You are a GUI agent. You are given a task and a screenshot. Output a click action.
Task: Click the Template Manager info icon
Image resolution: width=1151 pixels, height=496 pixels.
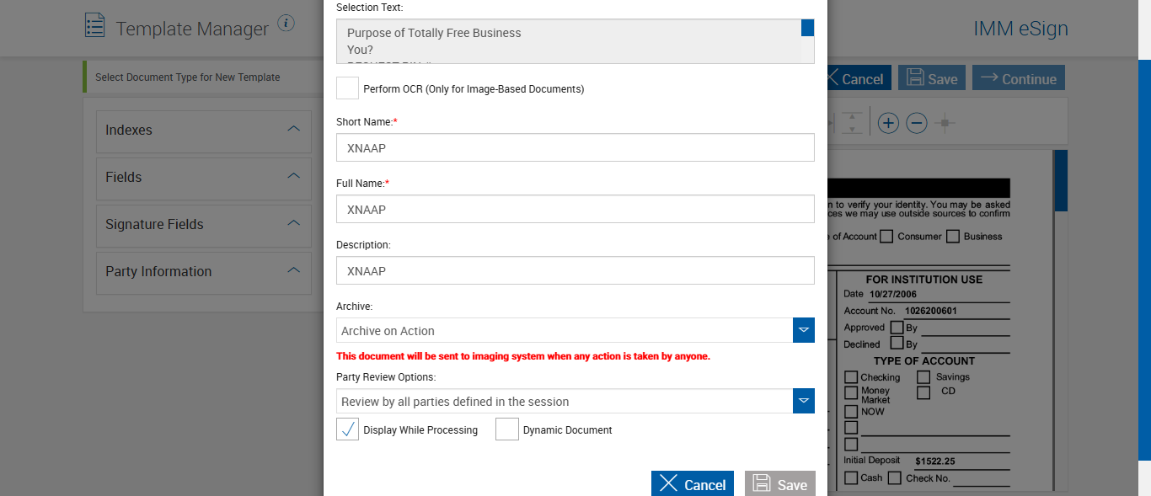(x=286, y=23)
